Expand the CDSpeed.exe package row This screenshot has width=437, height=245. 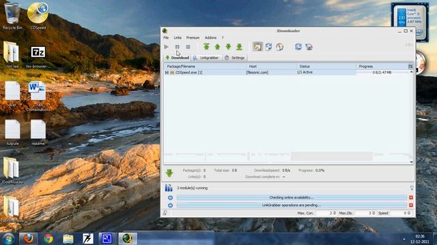(167, 73)
